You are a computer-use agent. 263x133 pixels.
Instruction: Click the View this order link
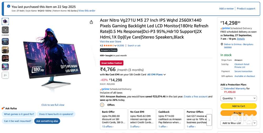[87, 11]
